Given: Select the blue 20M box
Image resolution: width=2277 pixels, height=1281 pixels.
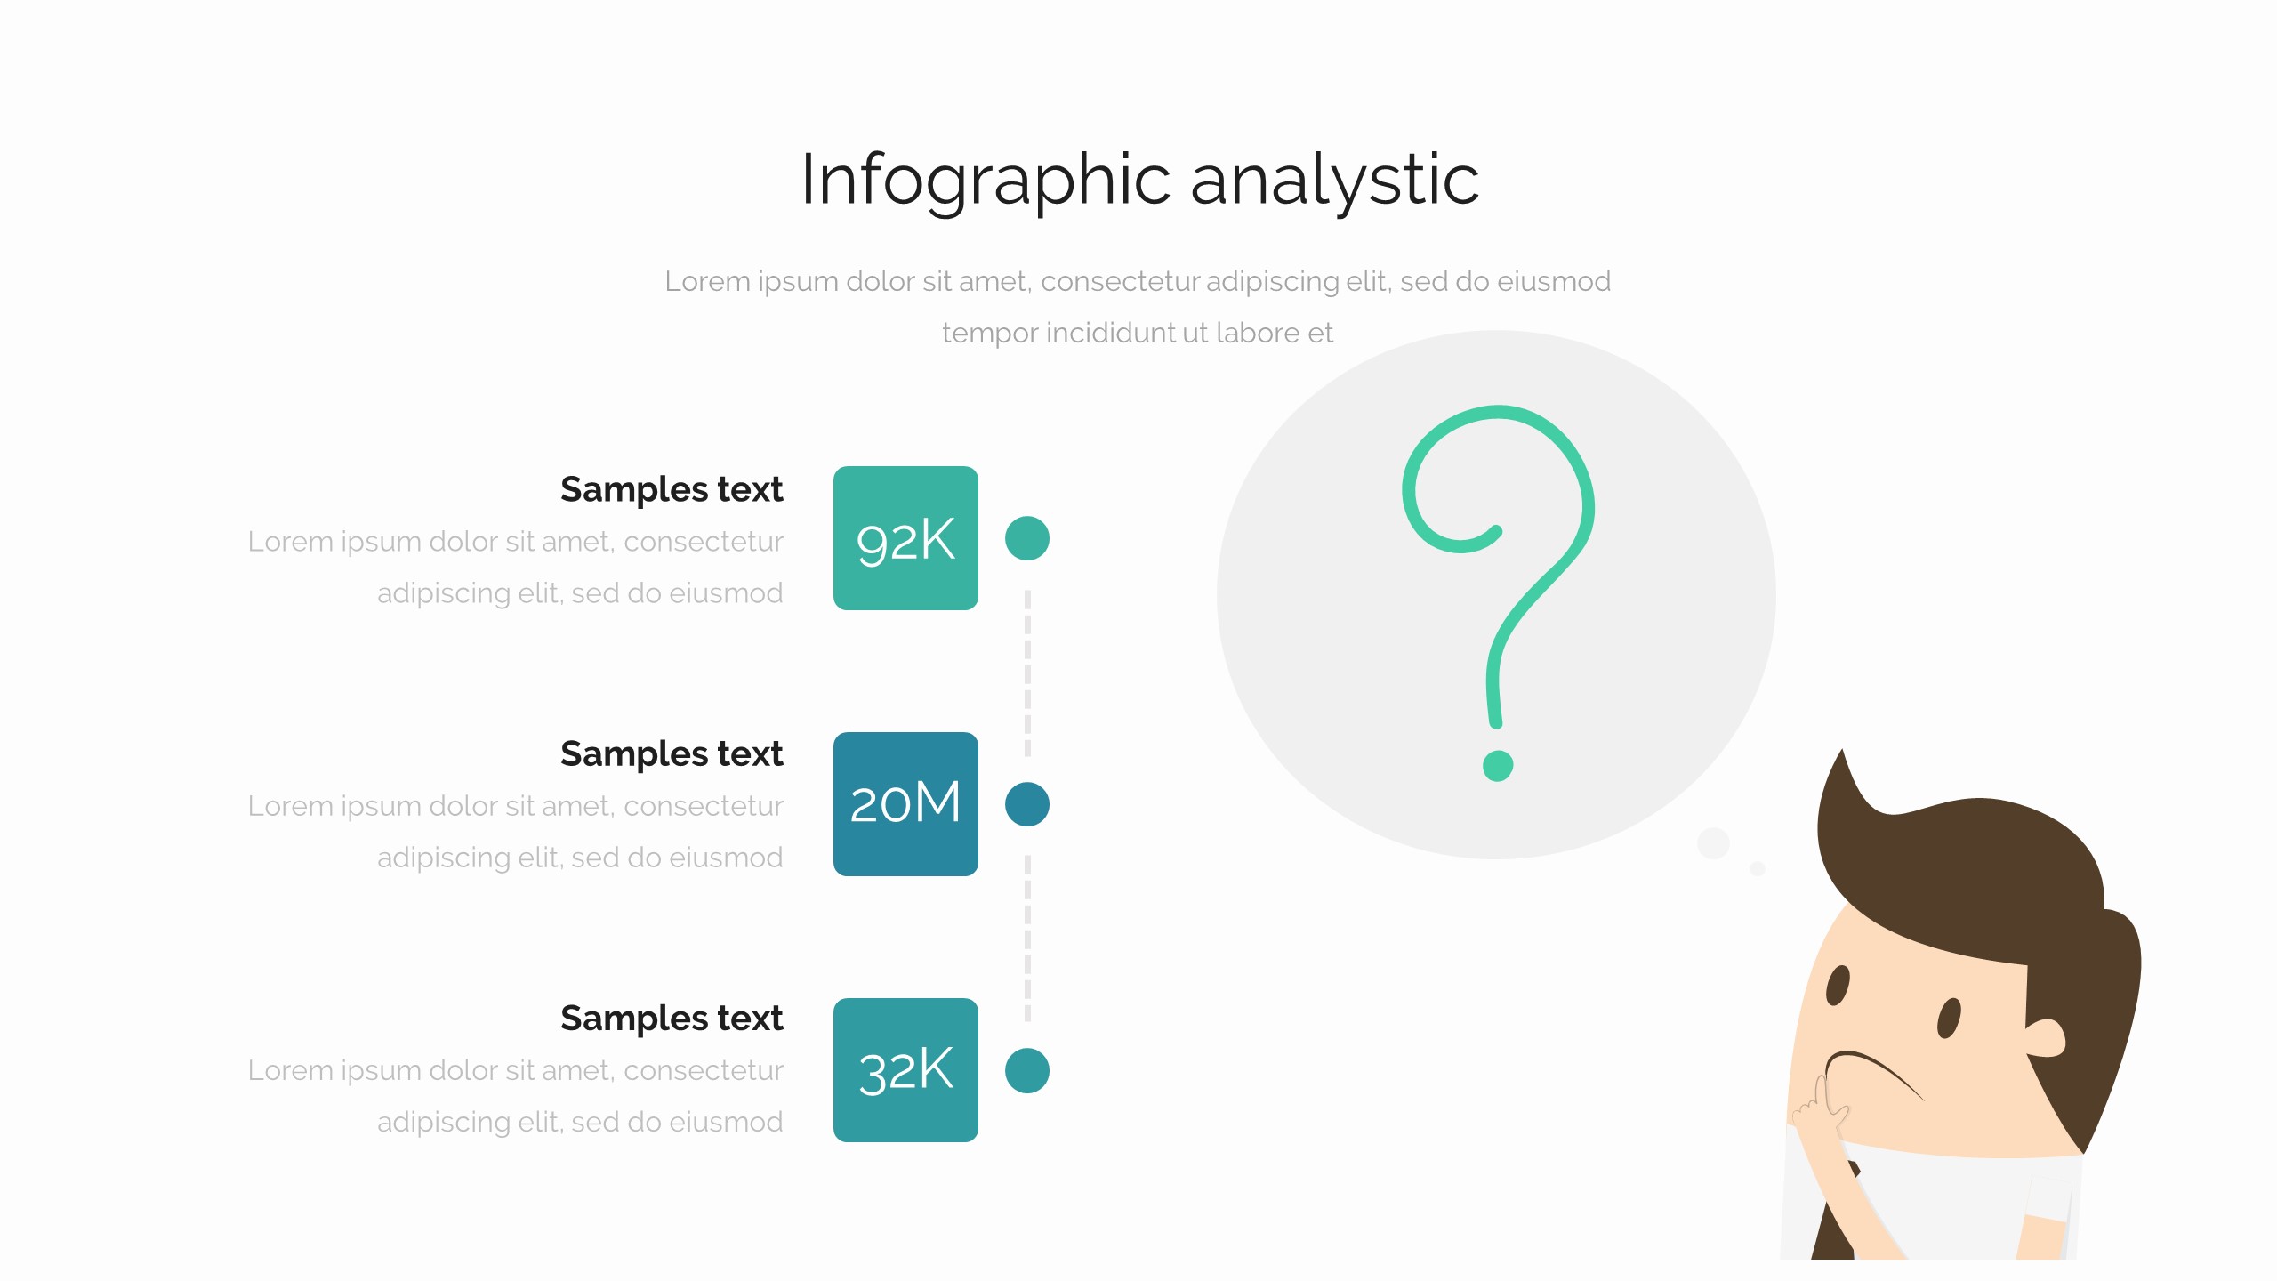Looking at the screenshot, I should point(905,804).
